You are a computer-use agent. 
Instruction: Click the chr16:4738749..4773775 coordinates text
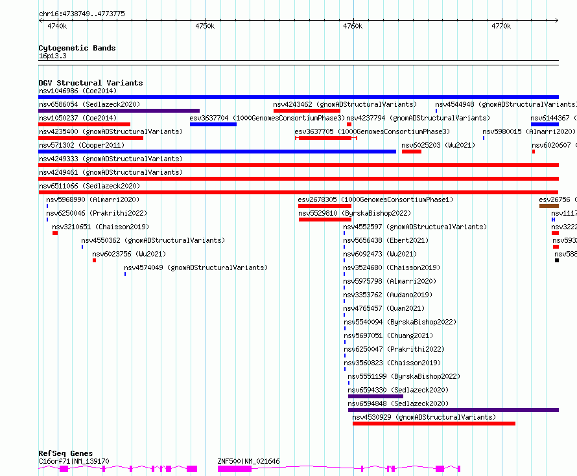click(82, 14)
